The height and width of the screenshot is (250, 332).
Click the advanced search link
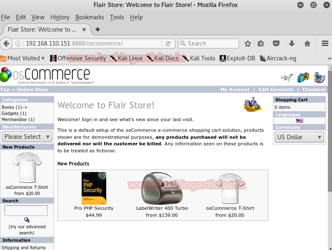(27, 229)
